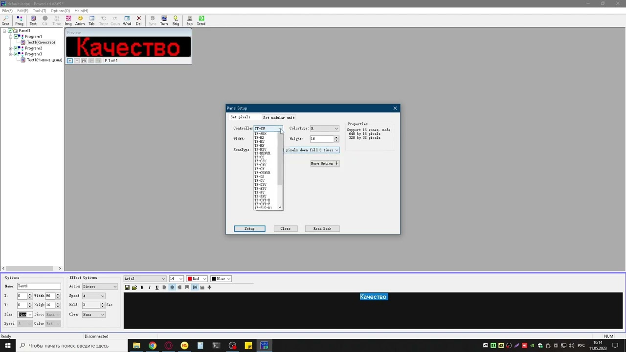The image size is (626, 352).
Task: Expand the Program2 tree node
Action: 11,48
